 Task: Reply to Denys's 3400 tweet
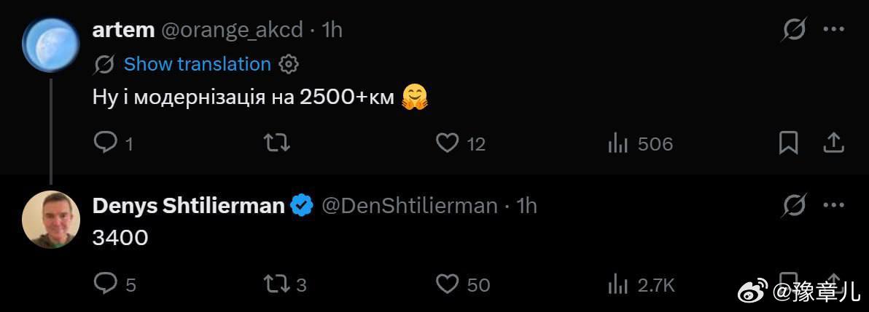(105, 284)
